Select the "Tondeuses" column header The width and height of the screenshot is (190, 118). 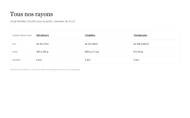click(140, 36)
